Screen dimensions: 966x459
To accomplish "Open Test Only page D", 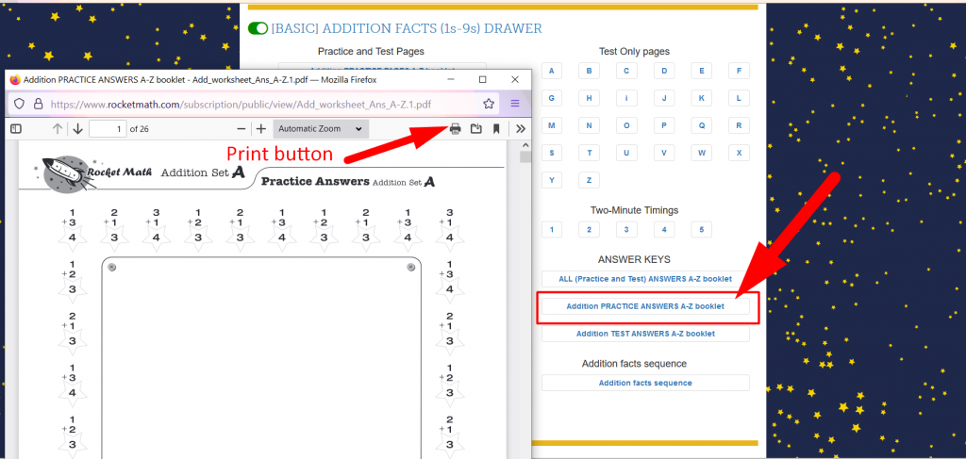I will [664, 71].
